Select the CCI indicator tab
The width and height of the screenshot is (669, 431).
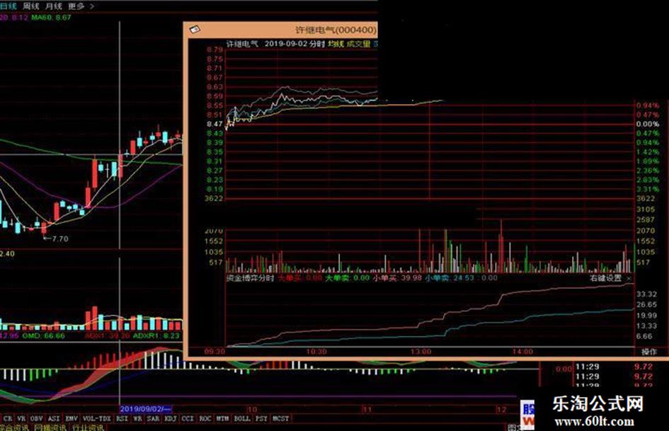(x=188, y=419)
